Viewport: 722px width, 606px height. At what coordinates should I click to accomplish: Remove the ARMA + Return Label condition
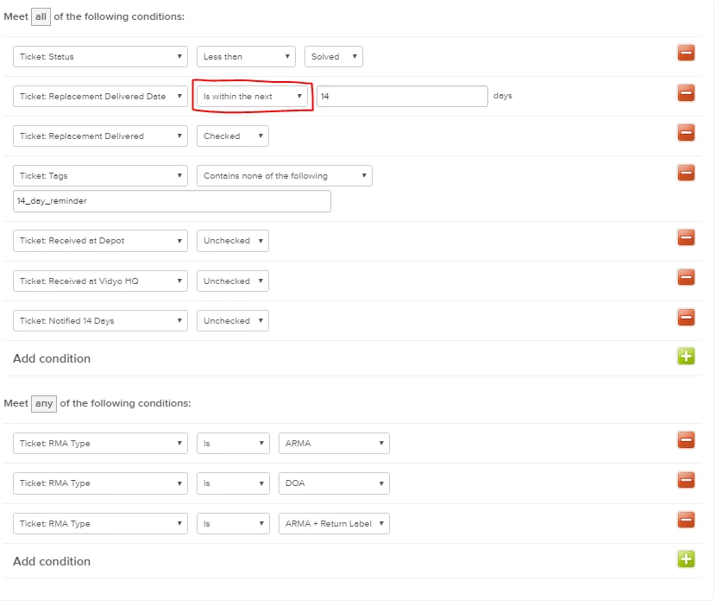point(686,521)
